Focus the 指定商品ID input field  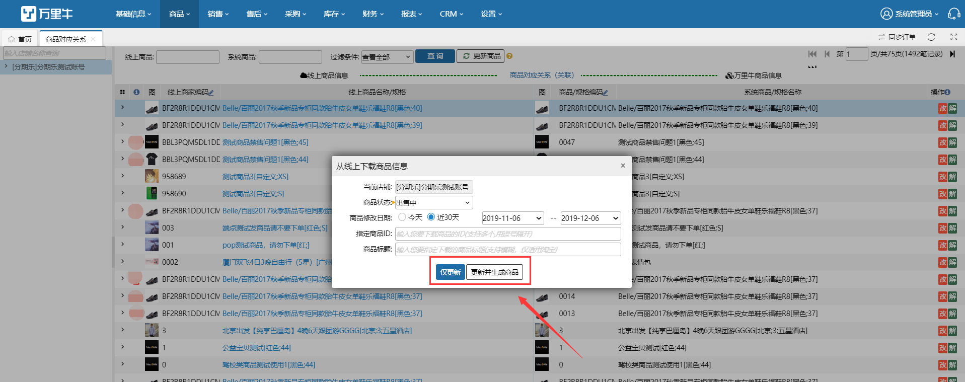pos(508,234)
